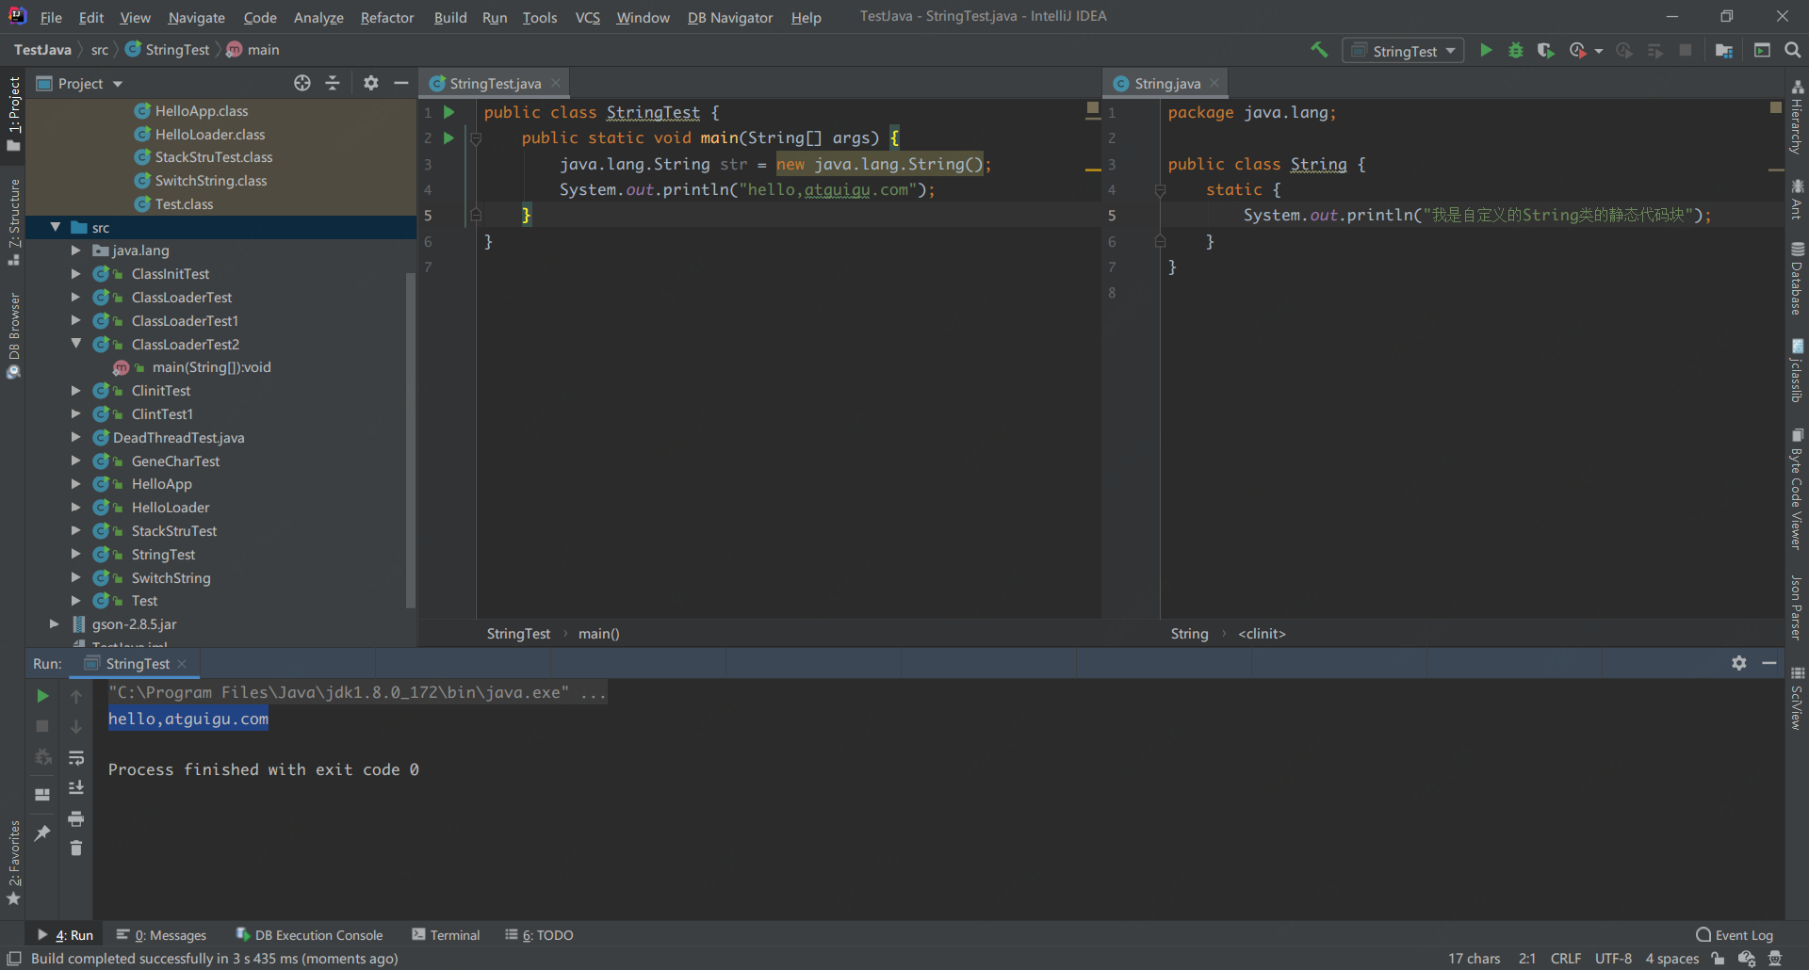
Task: Click the Project tree vertical scrollbar
Action: (x=410, y=433)
